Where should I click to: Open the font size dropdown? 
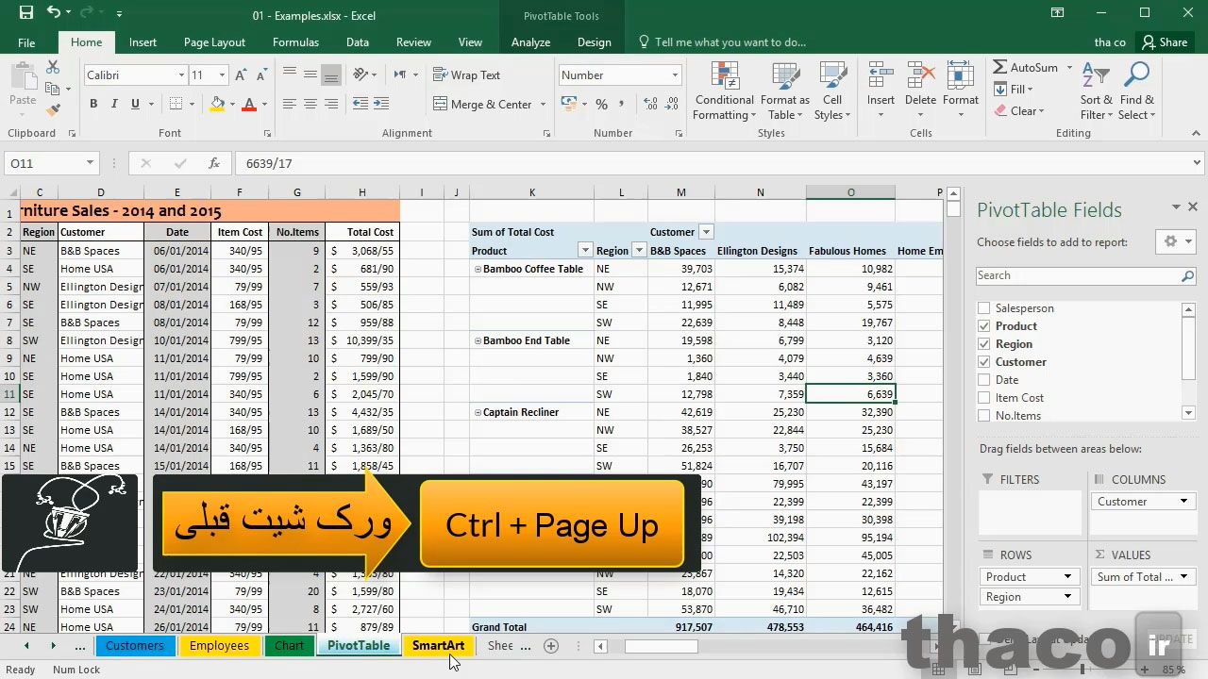click(x=222, y=75)
